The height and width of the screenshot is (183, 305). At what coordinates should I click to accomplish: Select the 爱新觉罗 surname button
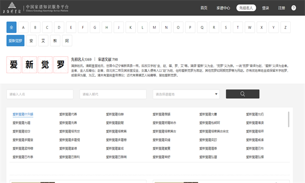coord(15,41)
